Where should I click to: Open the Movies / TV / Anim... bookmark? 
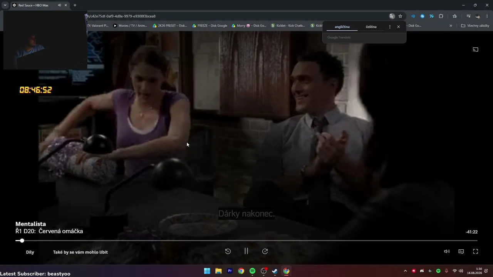tap(130, 26)
